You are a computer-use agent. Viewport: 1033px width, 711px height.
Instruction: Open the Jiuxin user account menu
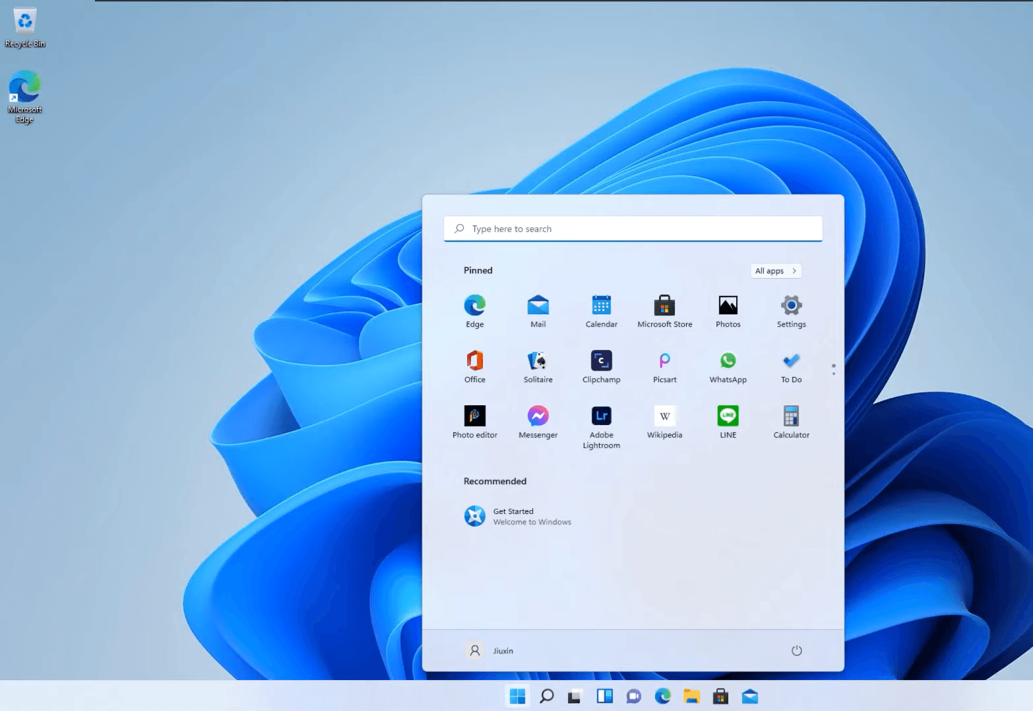[489, 650]
